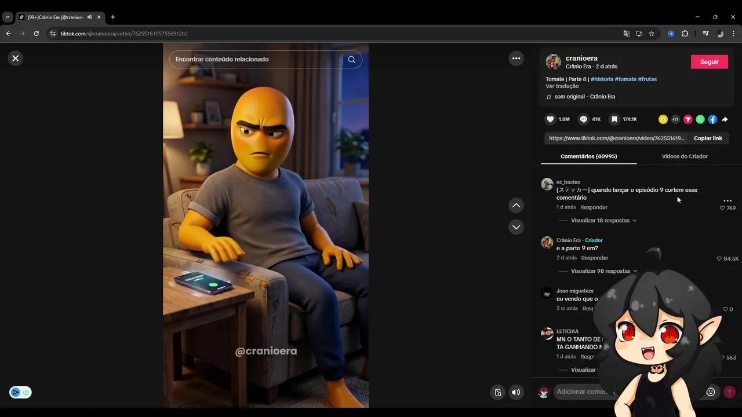Go to the next video with down arrow
This screenshot has width=742, height=417.
pos(516,227)
